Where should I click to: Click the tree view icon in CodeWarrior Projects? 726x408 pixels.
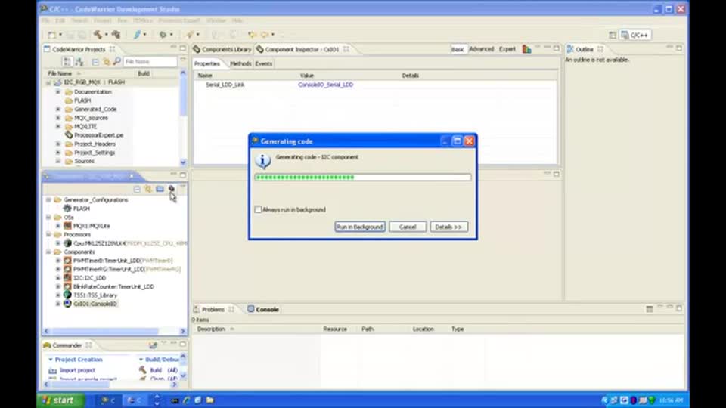pos(67,61)
